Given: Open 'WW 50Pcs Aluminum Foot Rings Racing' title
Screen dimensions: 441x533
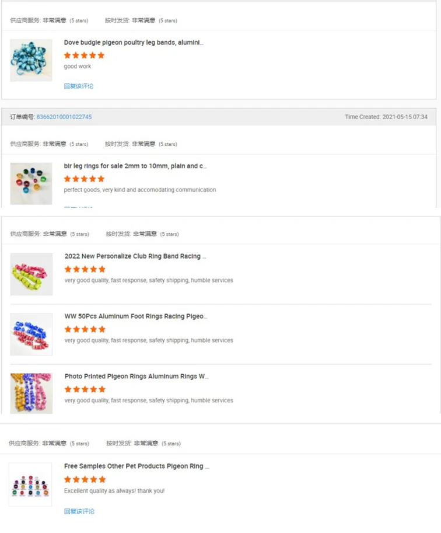Looking at the screenshot, I should click(135, 316).
